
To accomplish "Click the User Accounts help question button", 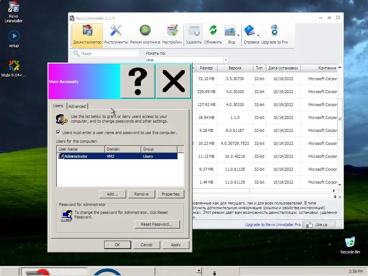I will (x=138, y=82).
